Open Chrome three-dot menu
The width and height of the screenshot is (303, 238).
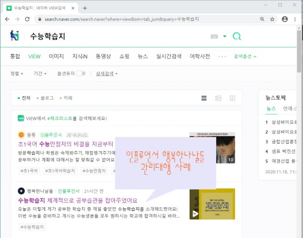click(295, 19)
